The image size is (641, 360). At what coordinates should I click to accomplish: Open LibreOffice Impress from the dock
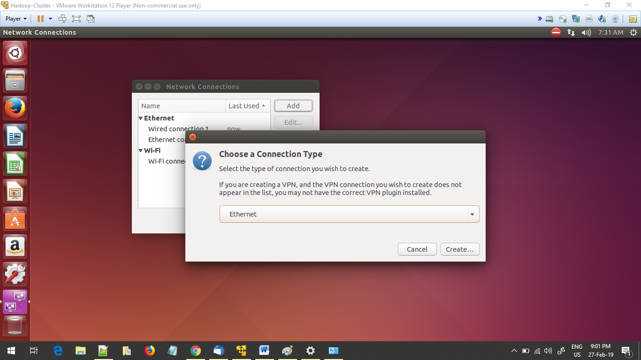[15, 191]
